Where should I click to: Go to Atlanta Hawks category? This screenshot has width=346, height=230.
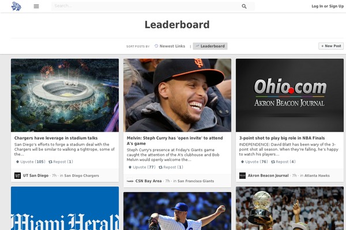(317, 175)
